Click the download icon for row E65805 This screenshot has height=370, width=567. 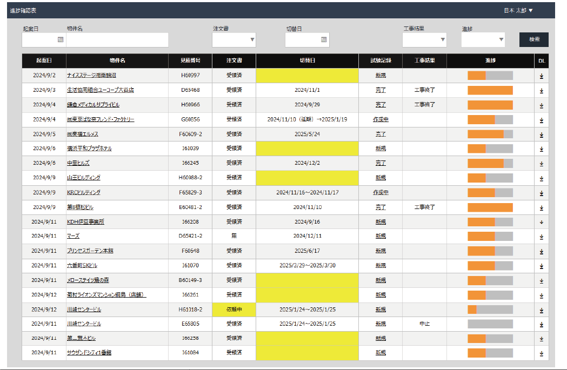pos(541,324)
